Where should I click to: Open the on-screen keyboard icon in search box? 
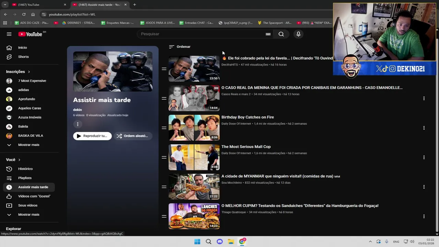[x=268, y=34]
